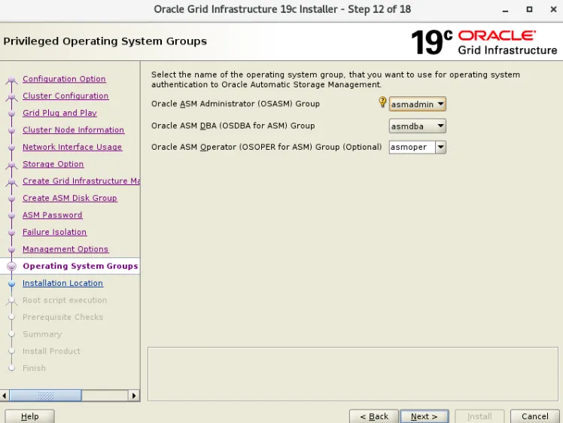Click the OSASM group help hint icon
Viewport: 563px width, 423px height.
tap(382, 102)
